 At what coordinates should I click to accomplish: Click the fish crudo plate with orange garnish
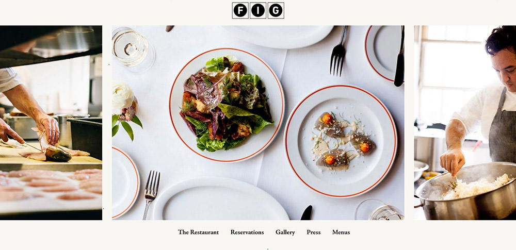coord(341,141)
